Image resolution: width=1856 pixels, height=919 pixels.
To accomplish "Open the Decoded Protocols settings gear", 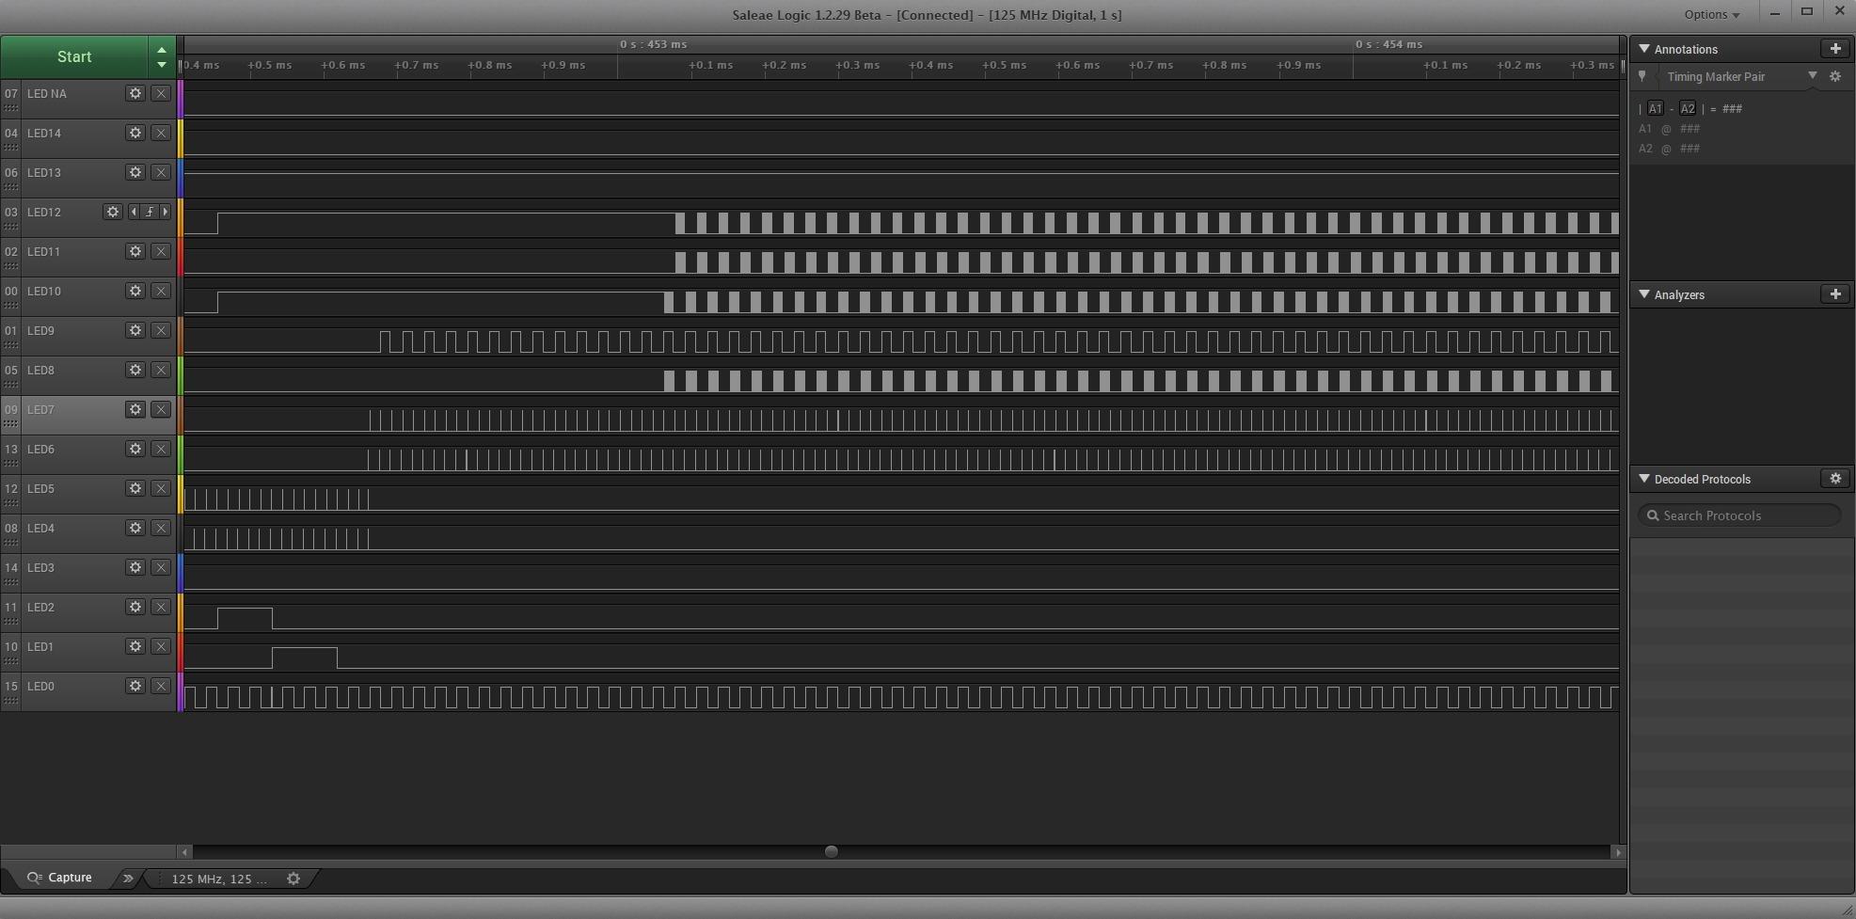I will point(1835,479).
